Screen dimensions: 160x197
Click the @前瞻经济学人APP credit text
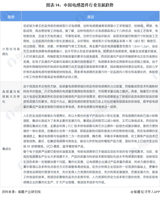click(145, 192)
